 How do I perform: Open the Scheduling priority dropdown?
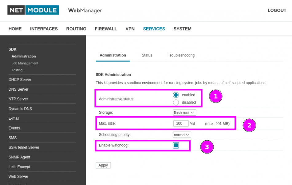click(182, 135)
